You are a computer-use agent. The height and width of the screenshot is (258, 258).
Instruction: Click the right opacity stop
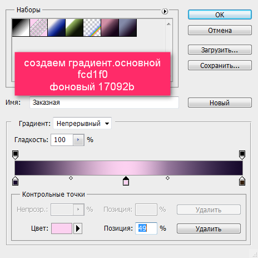[242, 155]
